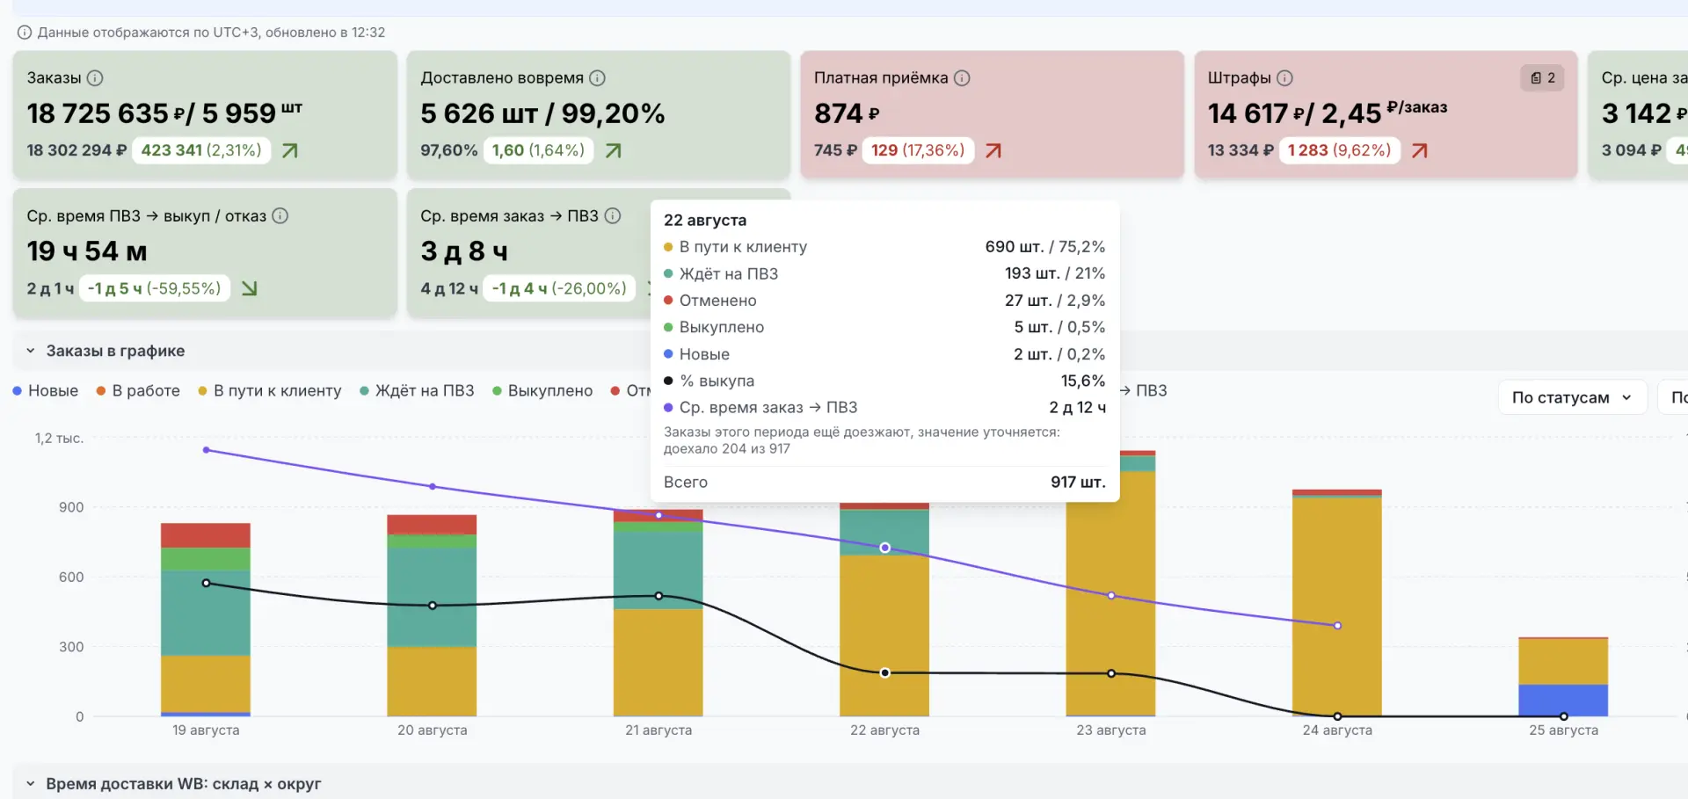Viewport: 1688px width, 799px height.
Task: Open the По статусам dropdown
Action: click(1572, 398)
